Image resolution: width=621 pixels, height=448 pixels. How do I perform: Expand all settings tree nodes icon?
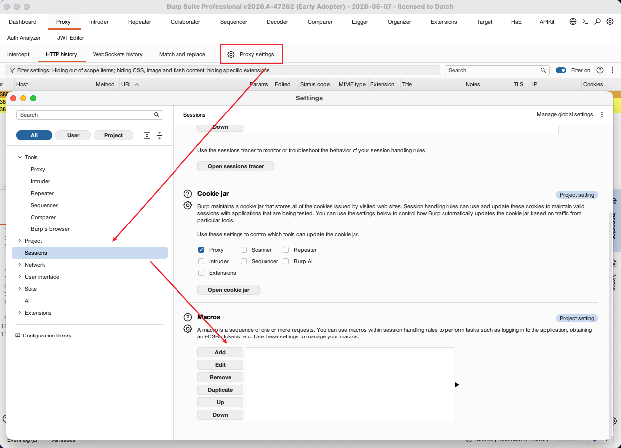147,135
